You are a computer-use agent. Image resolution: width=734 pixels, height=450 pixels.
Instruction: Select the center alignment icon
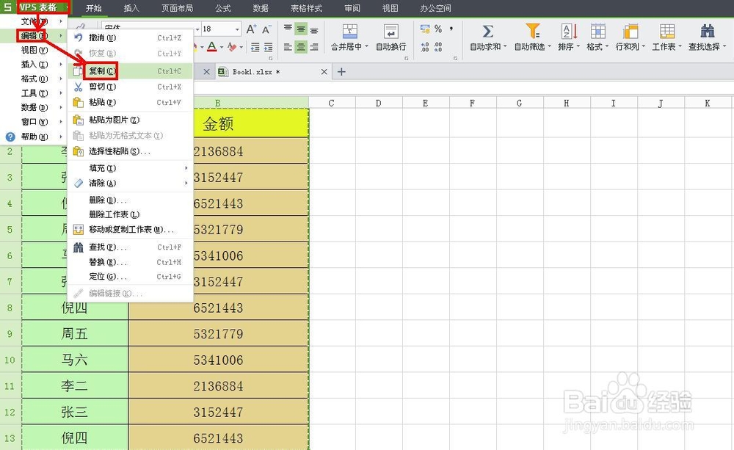coord(301,47)
